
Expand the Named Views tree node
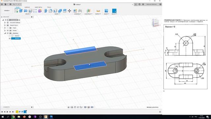[x=5, y=25]
